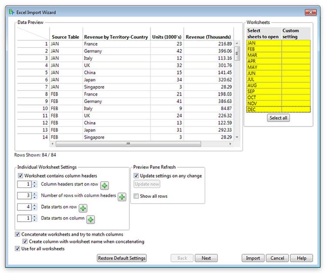Click the Excel Import Wizard title bar icon
The height and width of the screenshot is (273, 326).
[11, 13]
